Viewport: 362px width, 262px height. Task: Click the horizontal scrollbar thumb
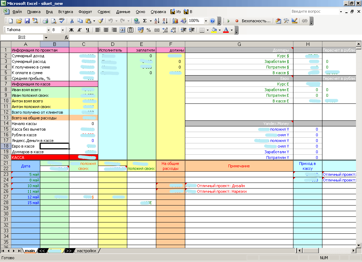pos(311,250)
